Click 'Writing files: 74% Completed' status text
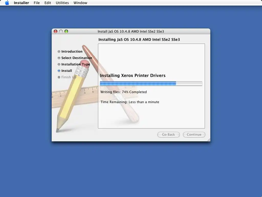Viewport: 262px width, 197px height. click(124, 92)
